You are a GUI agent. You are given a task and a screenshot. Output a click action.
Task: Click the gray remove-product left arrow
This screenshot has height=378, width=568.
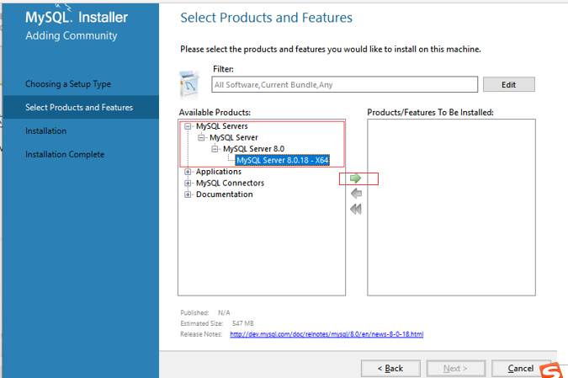[x=356, y=194]
